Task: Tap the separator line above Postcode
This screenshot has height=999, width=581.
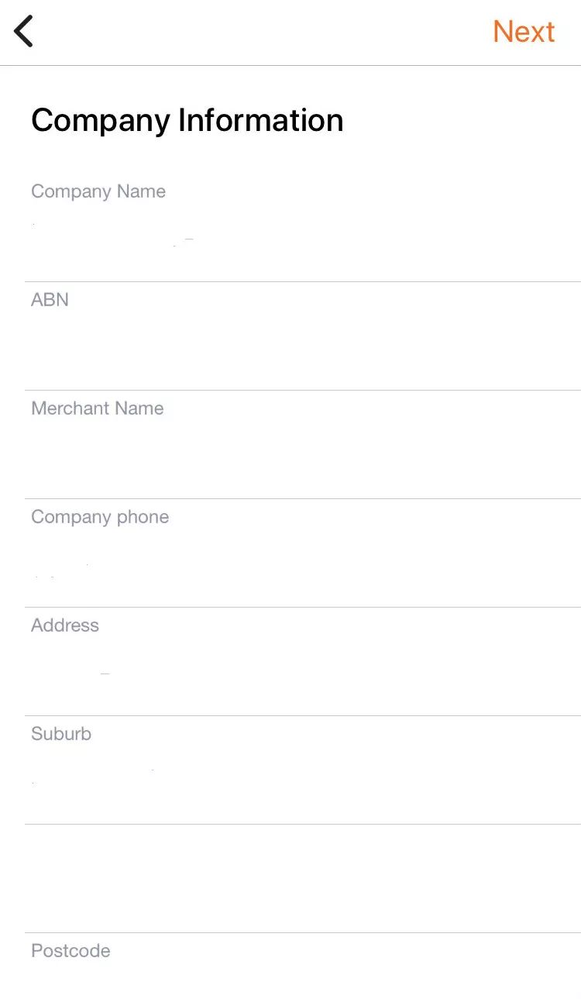Action: 302,932
